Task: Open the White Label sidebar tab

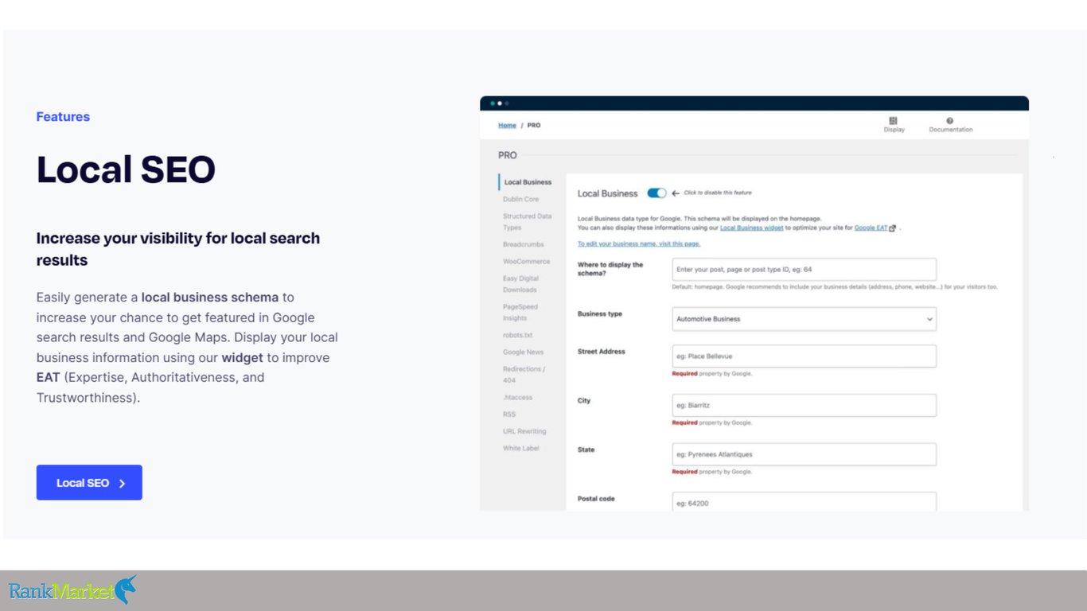Action: click(x=521, y=449)
